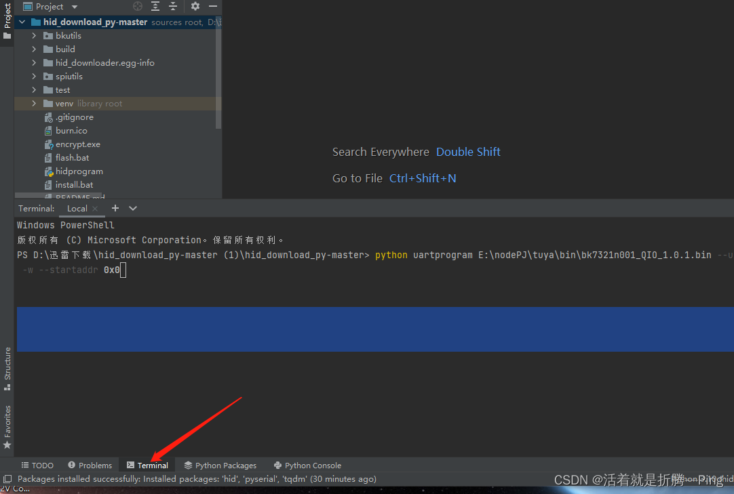Viewport: 734px width, 494px height.
Task: Open the Project view dropdown arrow
Action: (75, 7)
